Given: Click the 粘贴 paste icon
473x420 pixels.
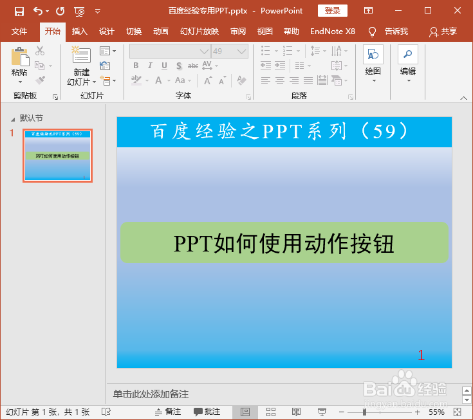Looking at the screenshot, I should (x=20, y=57).
